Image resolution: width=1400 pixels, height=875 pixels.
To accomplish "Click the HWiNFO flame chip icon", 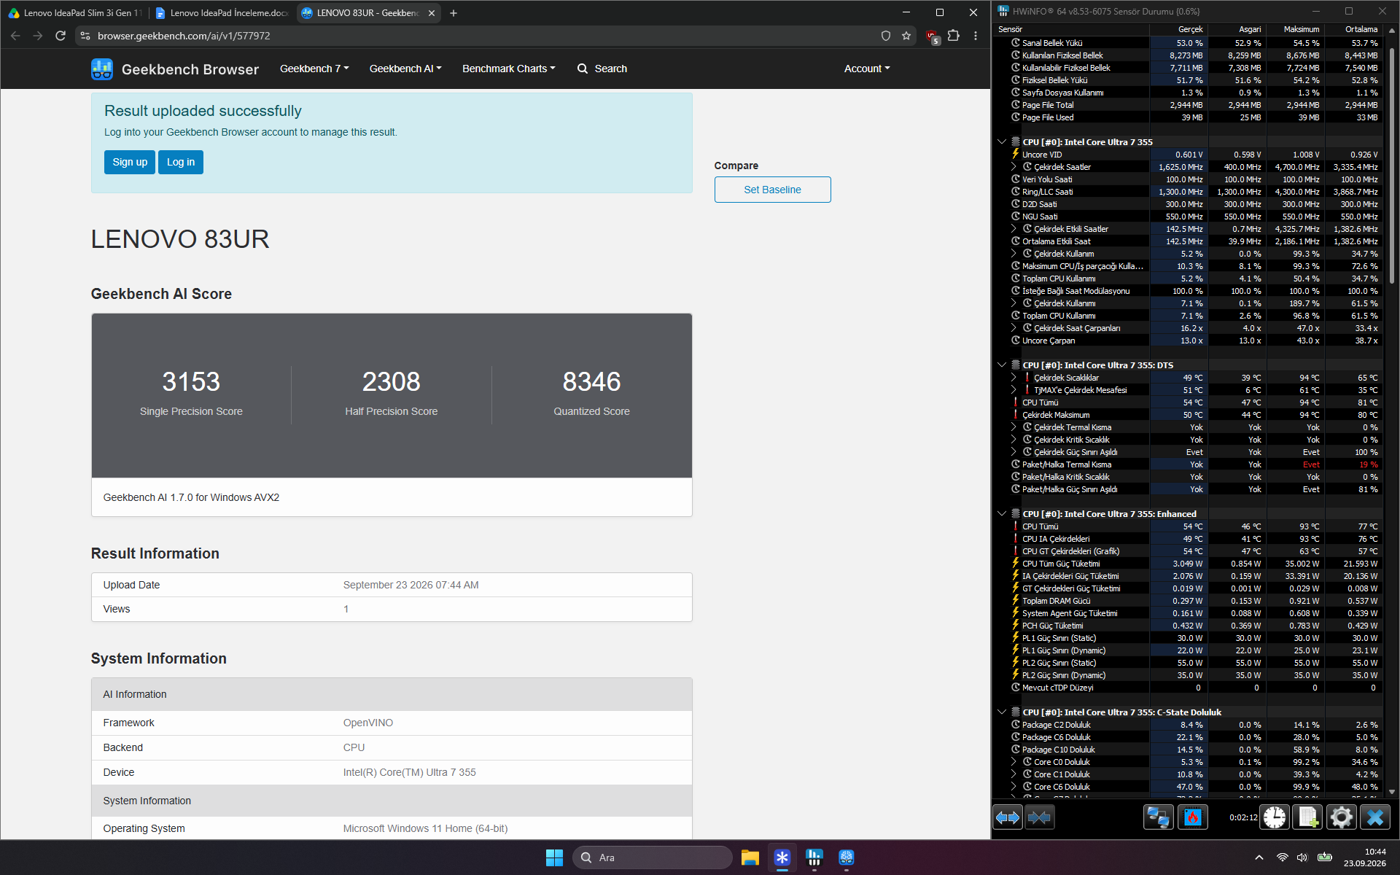I will [x=1193, y=817].
